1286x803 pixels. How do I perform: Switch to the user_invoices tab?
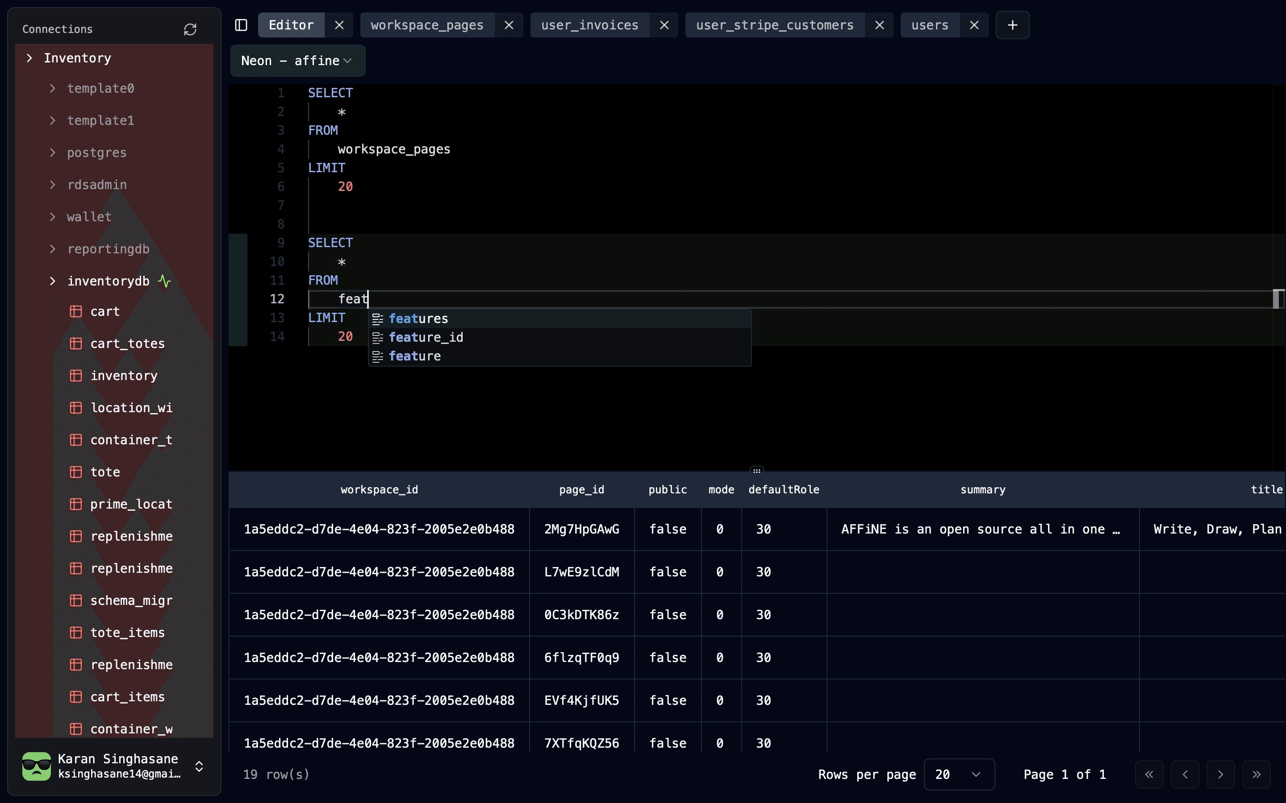pyautogui.click(x=589, y=25)
